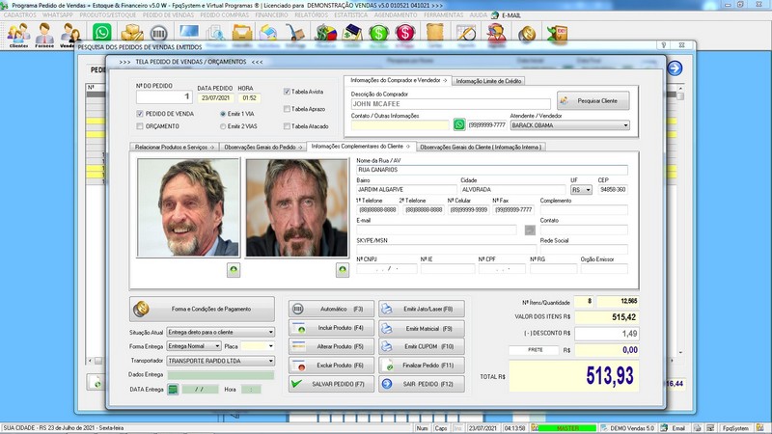Load photo button under second customer picture
The height and width of the screenshot is (434, 772).
(343, 270)
